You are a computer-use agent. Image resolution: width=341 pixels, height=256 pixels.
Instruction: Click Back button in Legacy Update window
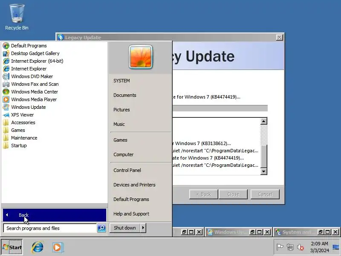tap(204, 194)
